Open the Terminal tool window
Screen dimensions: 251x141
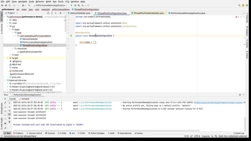point(50,133)
